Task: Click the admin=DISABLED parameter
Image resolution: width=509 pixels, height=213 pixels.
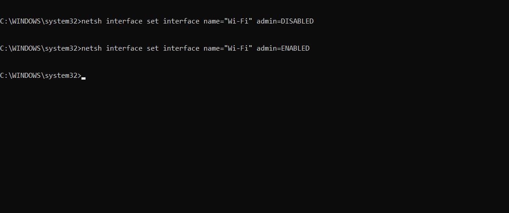Action: coord(285,21)
